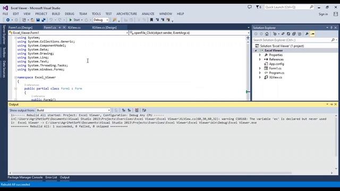This screenshot has height=191, width=340.
Task: Select XLView.cs in Solution Explorer
Action: tap(275, 77)
